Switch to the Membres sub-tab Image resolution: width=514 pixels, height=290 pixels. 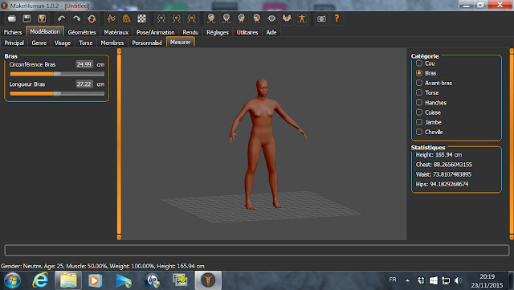(112, 43)
